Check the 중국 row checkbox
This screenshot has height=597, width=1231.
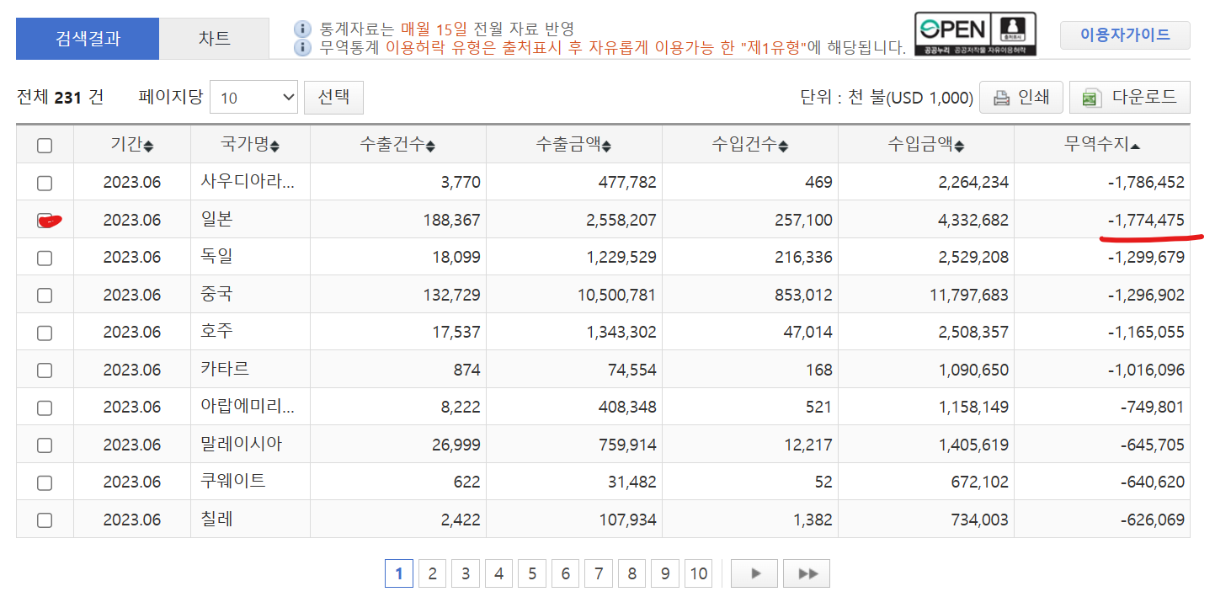coord(45,295)
